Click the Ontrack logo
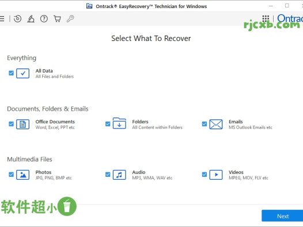Image resolution: width=303 pixels, height=227 pixels. pos(290,18)
